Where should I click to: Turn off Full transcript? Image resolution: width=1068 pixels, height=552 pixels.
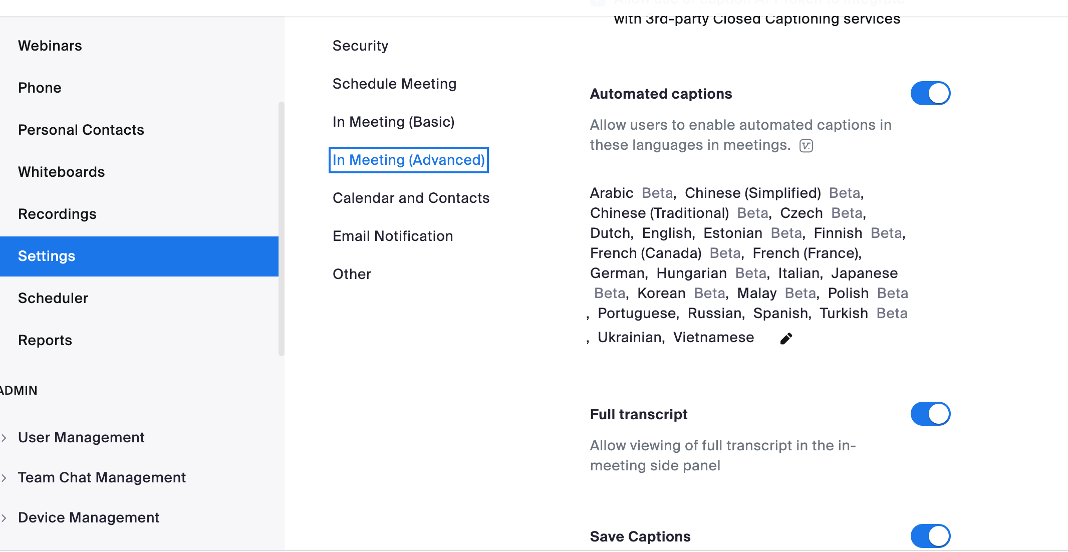click(x=930, y=414)
